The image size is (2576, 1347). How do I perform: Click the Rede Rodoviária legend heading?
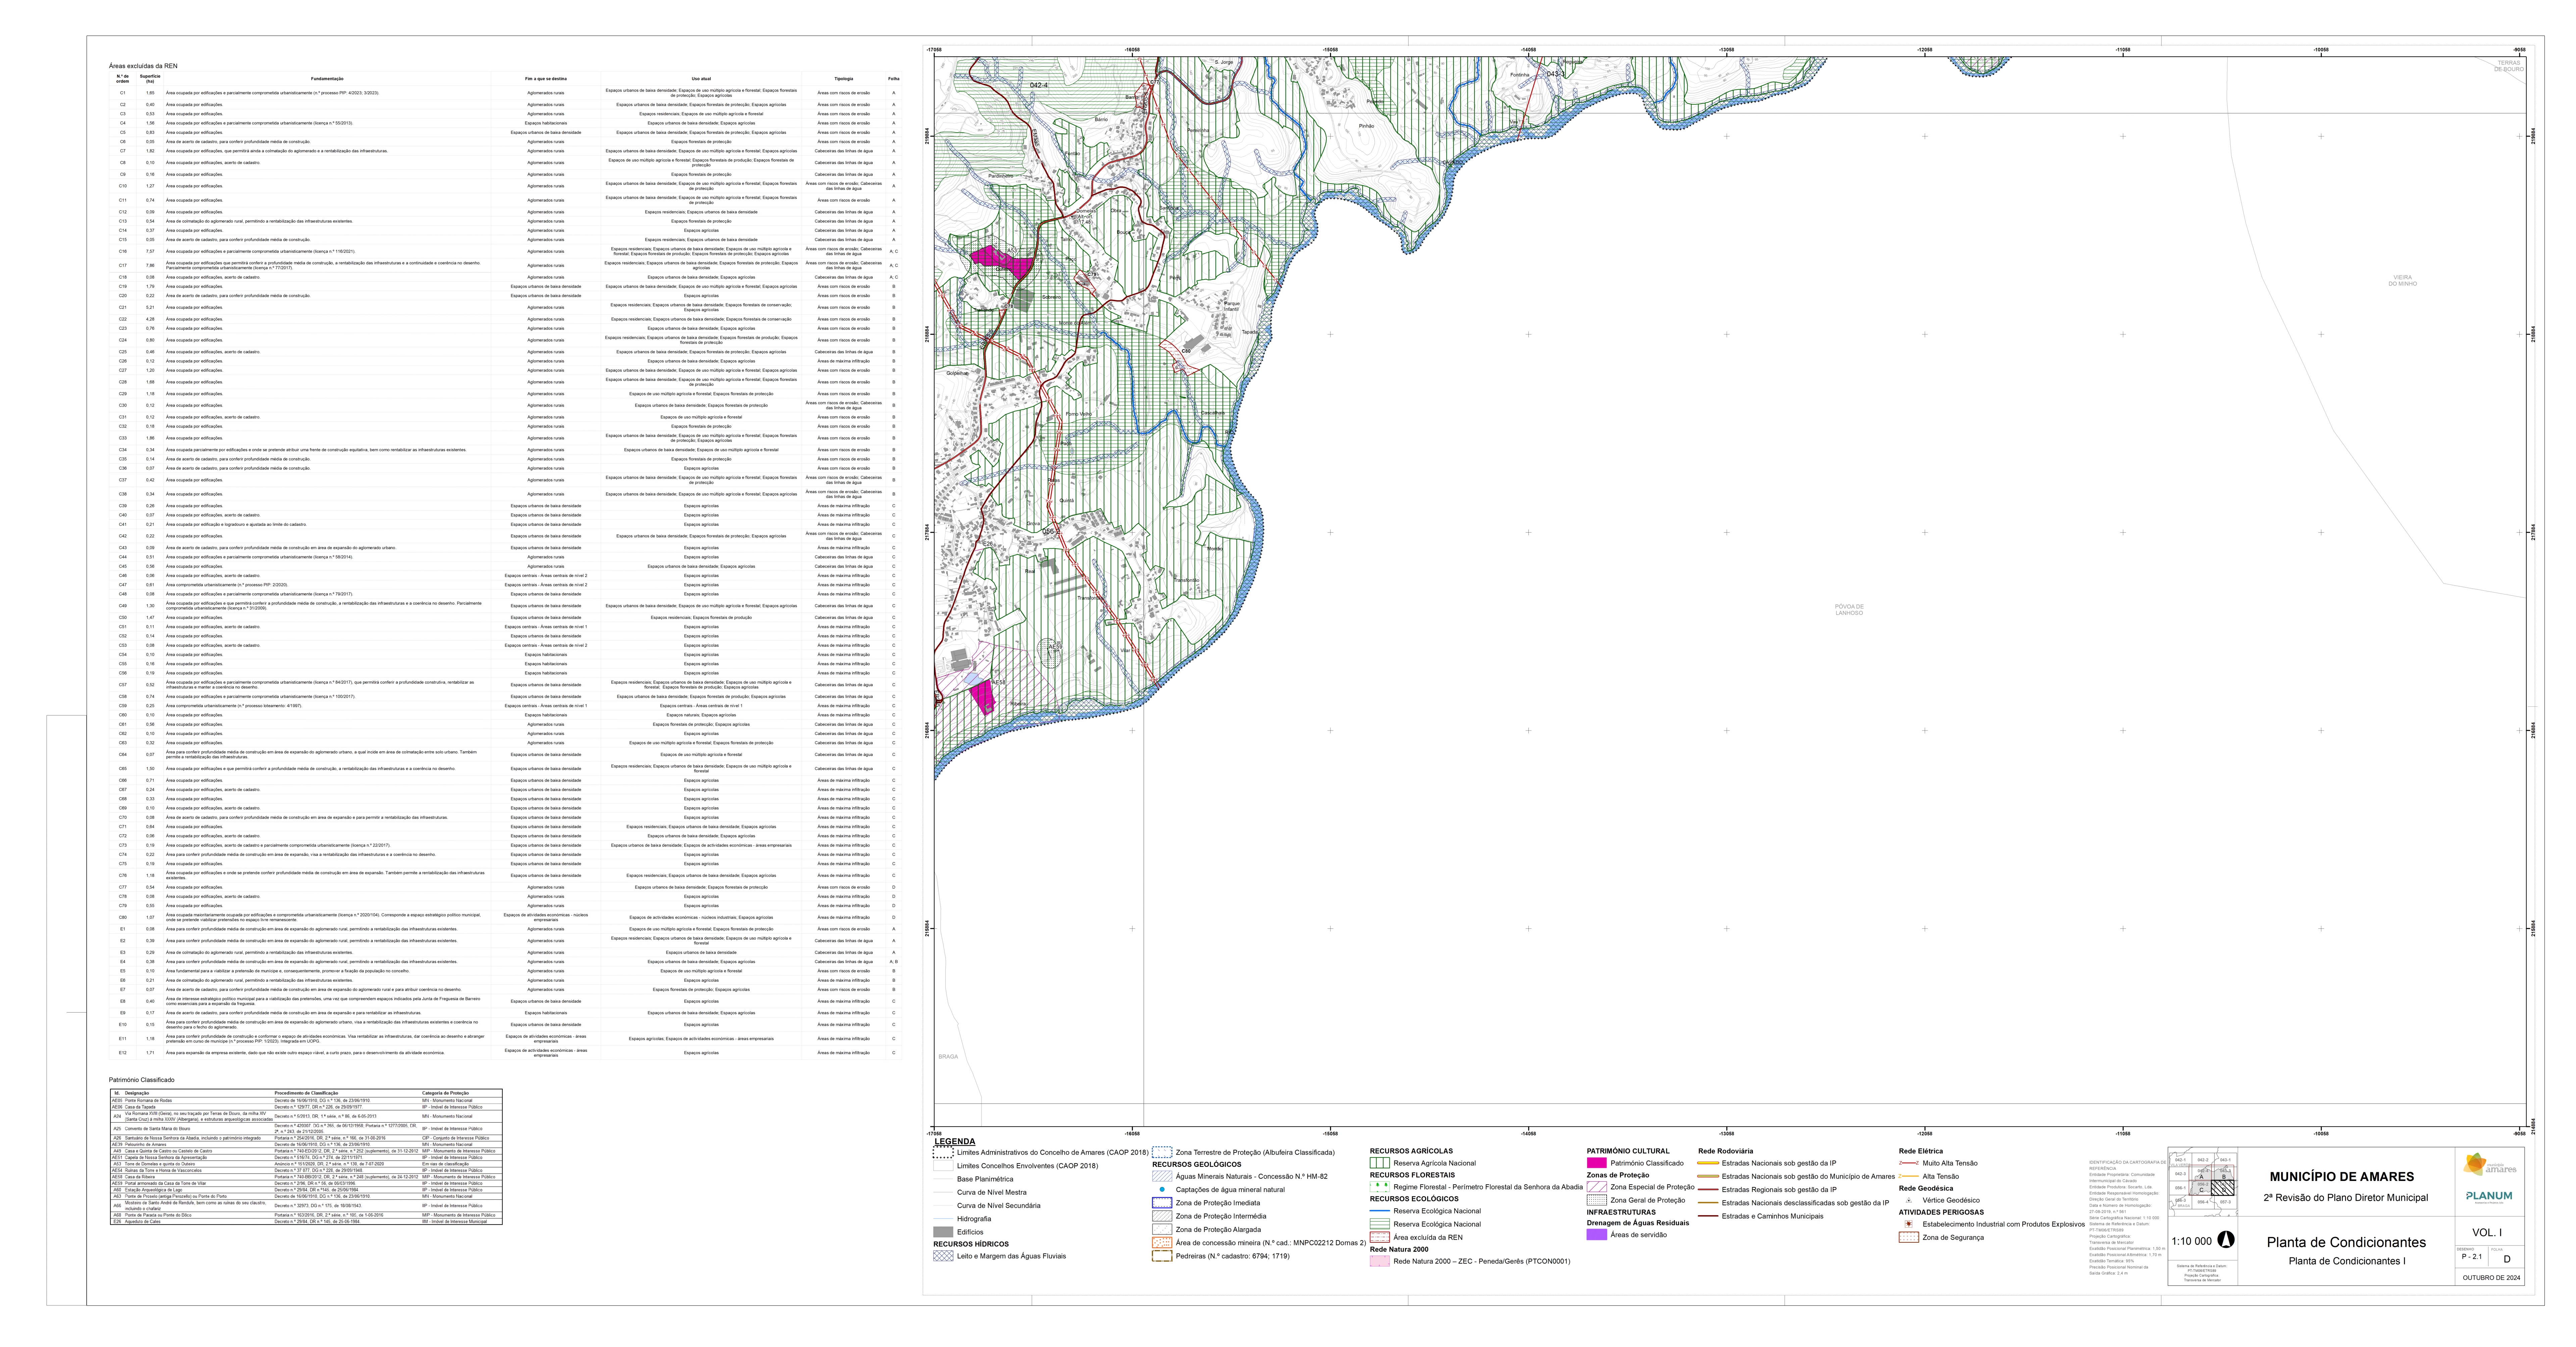point(1726,1151)
